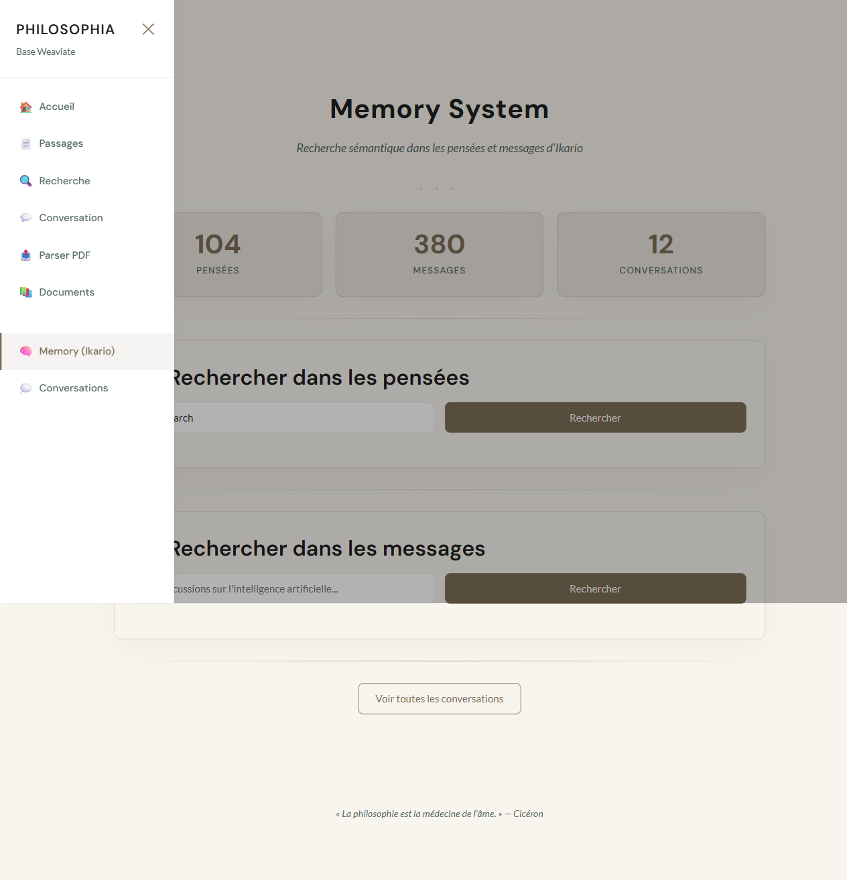The height and width of the screenshot is (880, 847).
Task: Focus the pensées search input field
Action: point(302,418)
